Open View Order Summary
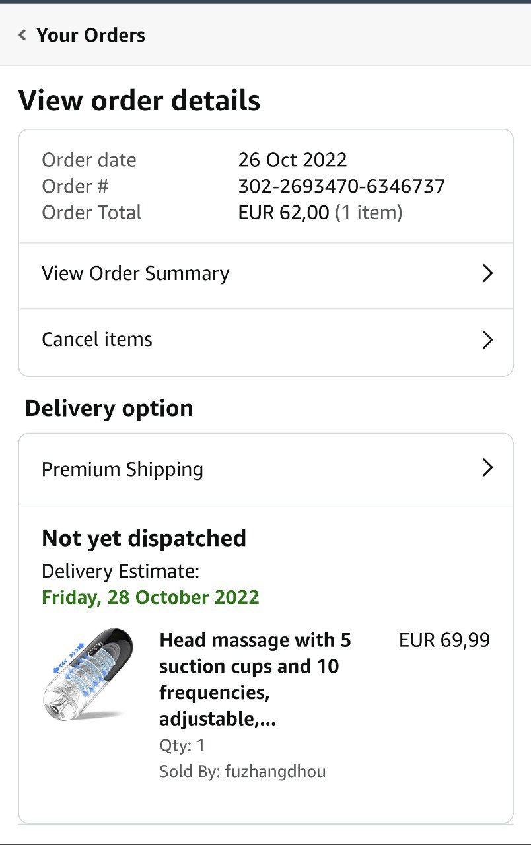 pos(135,273)
